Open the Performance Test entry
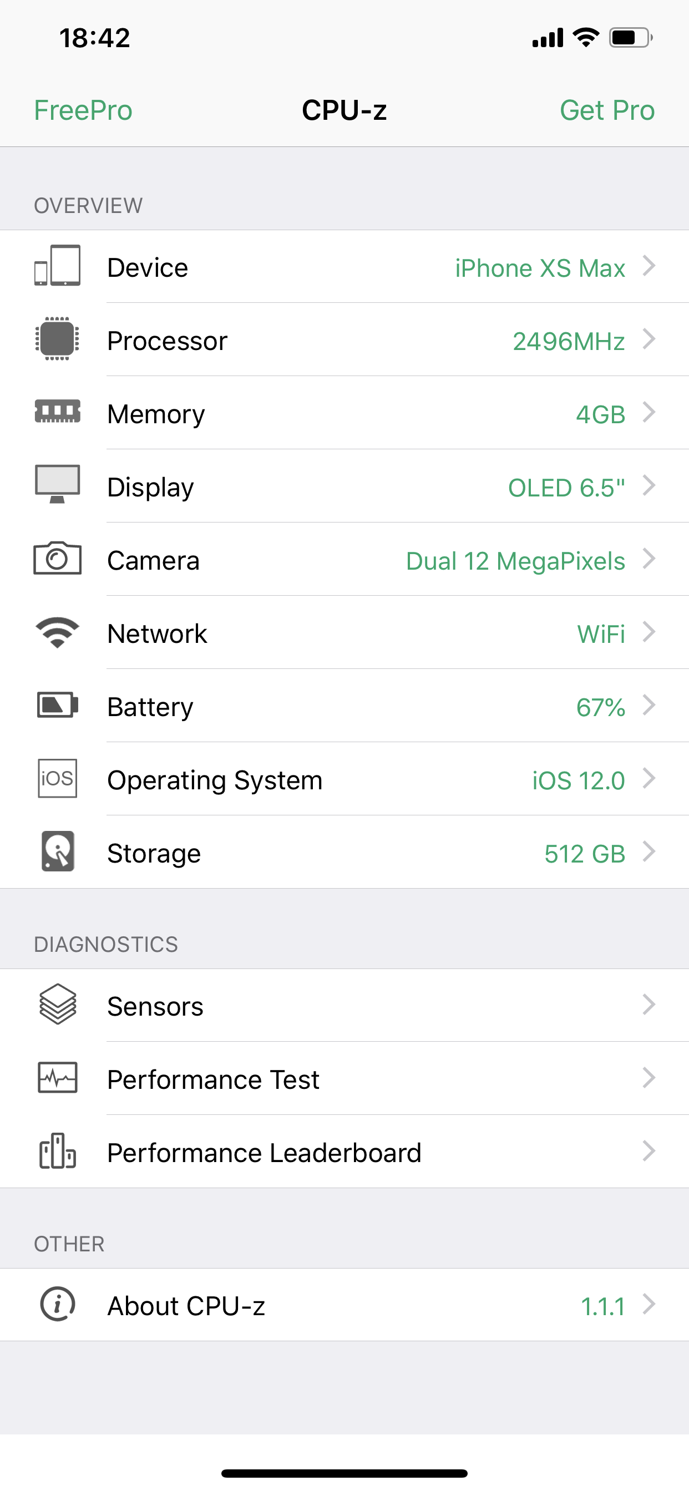The height and width of the screenshot is (1491, 689). [x=213, y=1079]
